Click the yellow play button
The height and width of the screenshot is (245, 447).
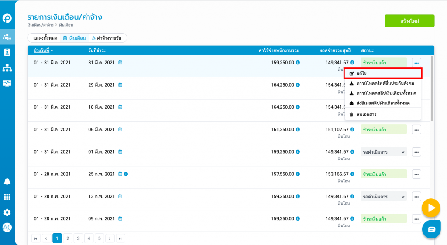pyautogui.click(x=431, y=208)
